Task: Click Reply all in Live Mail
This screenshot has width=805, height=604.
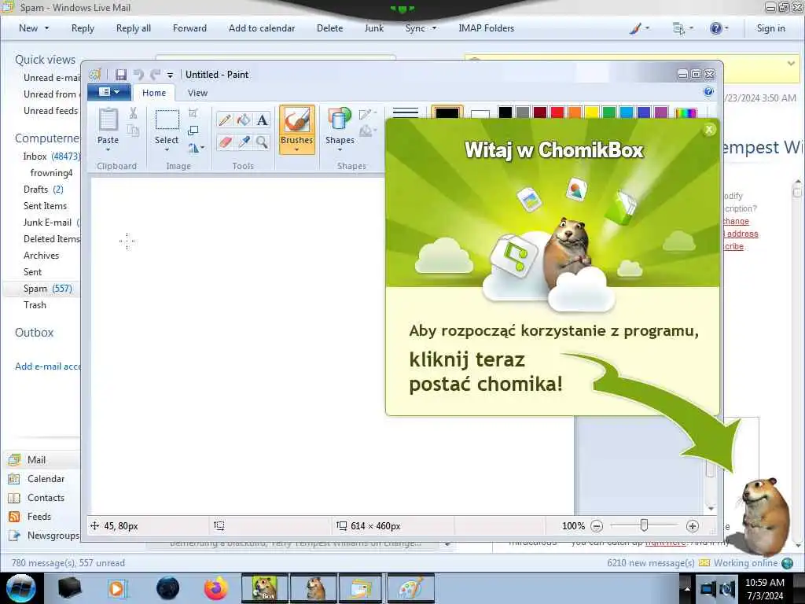Action: click(x=134, y=28)
